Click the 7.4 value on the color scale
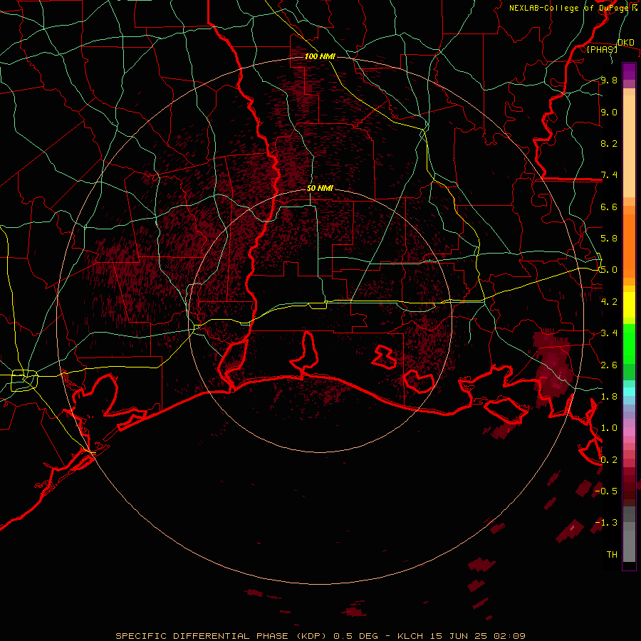 (x=609, y=175)
